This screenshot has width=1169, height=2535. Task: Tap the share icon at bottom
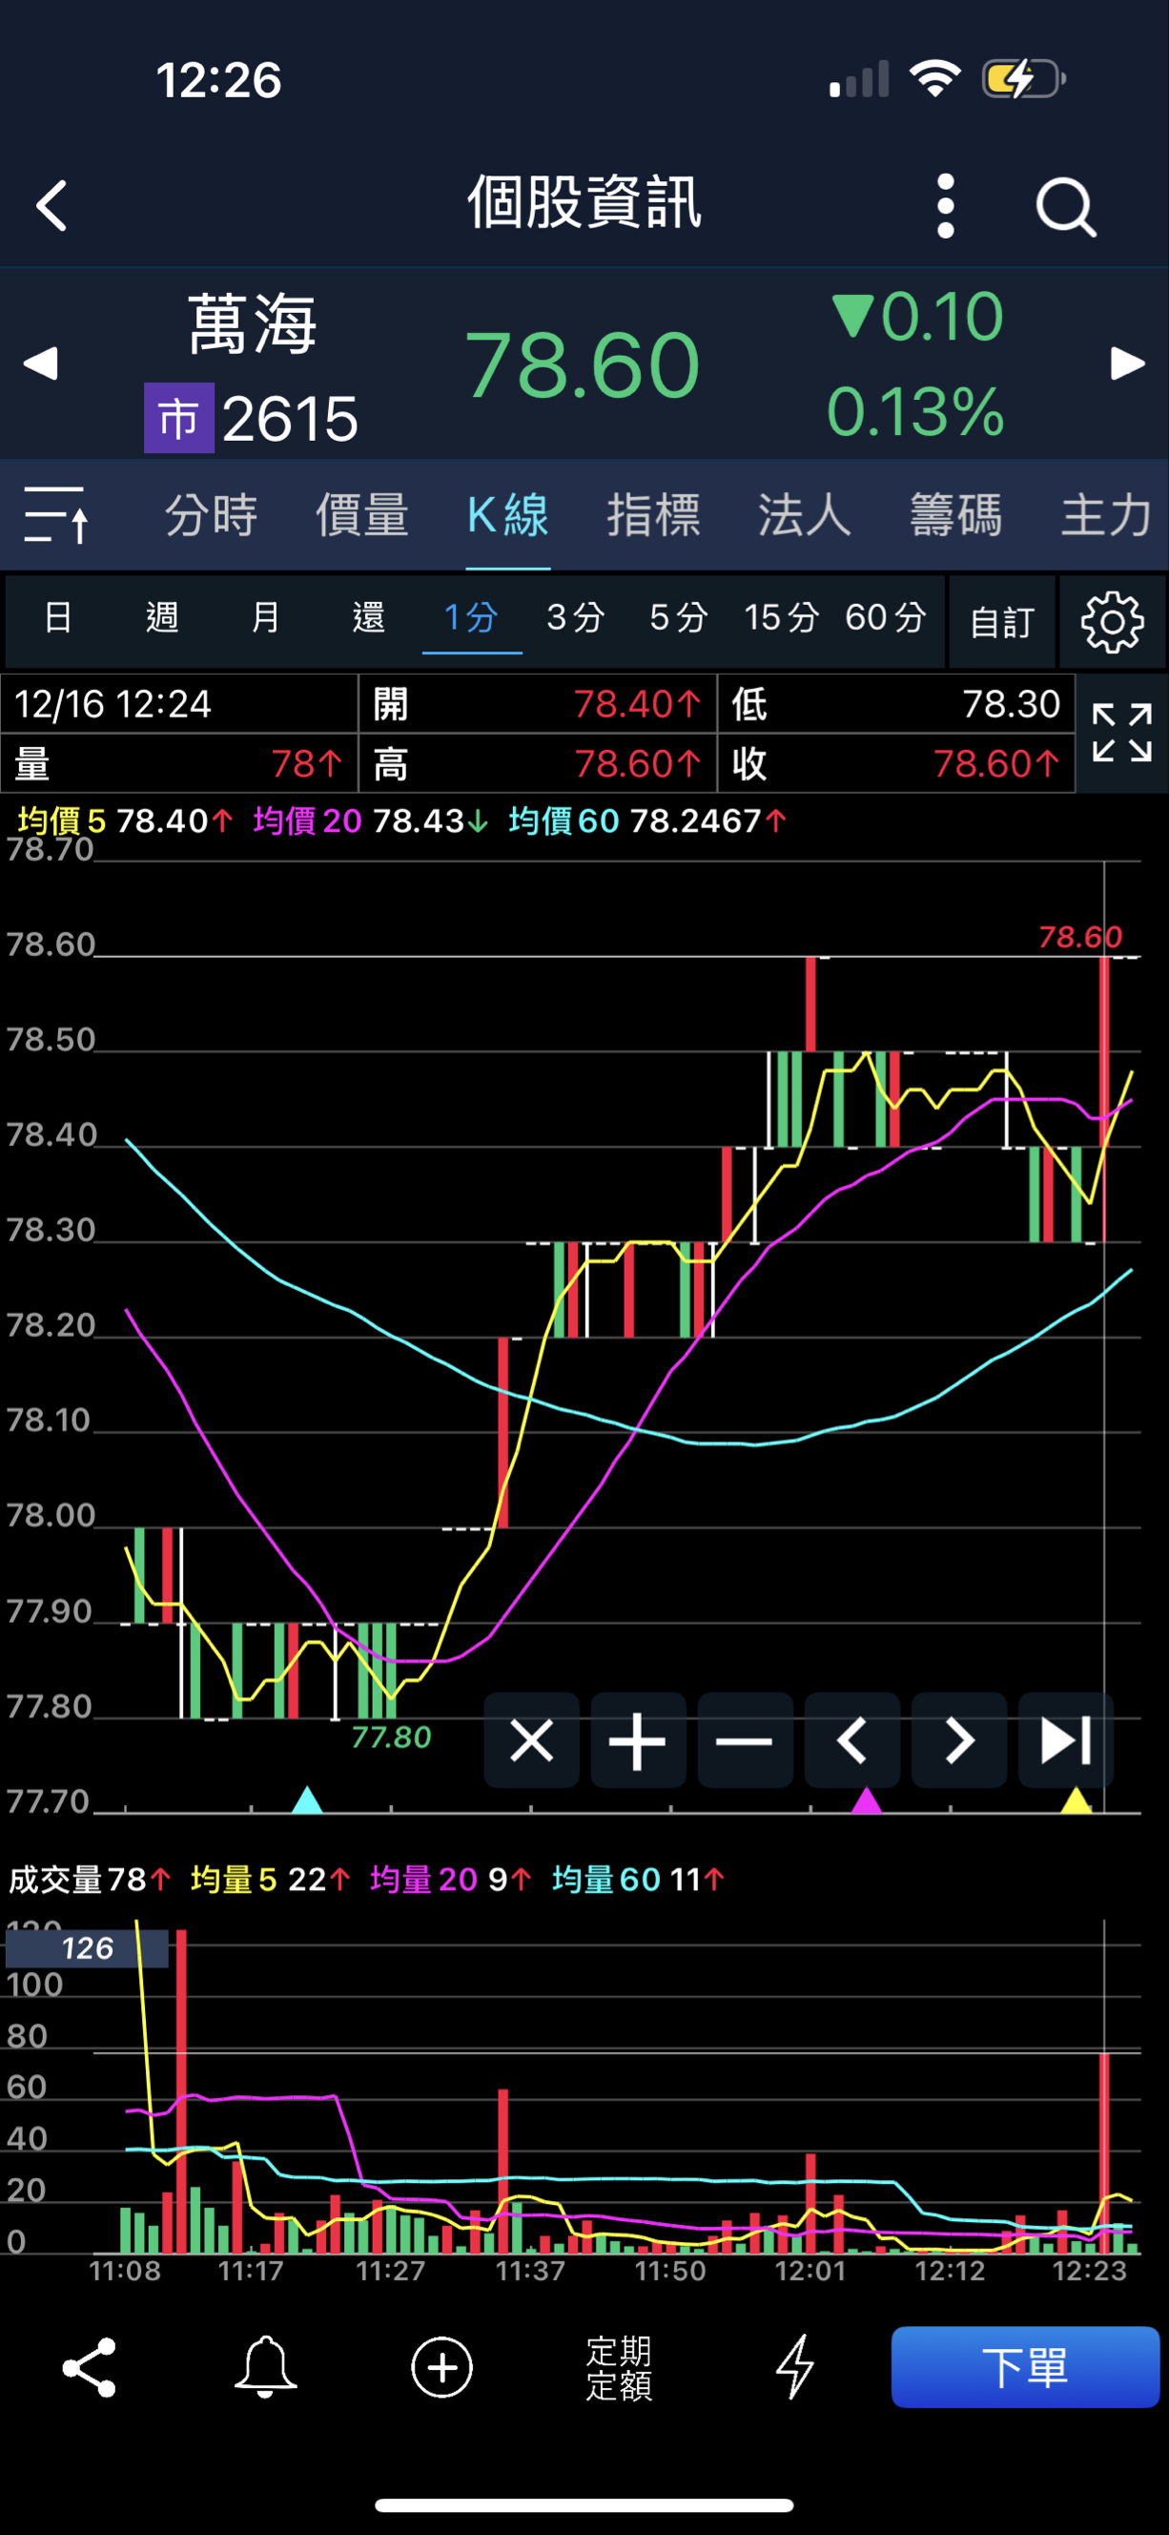90,2367
